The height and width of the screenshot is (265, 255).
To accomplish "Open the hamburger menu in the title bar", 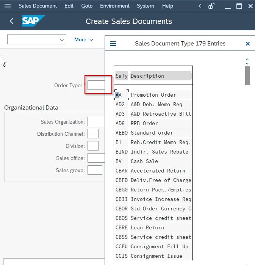I will pos(8,6).
